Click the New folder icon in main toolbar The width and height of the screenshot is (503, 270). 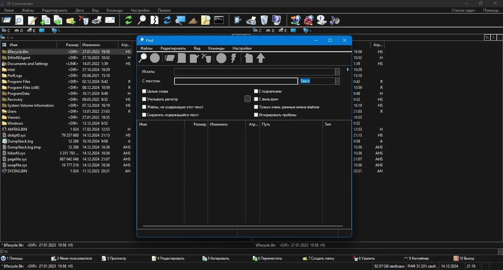click(x=71, y=20)
